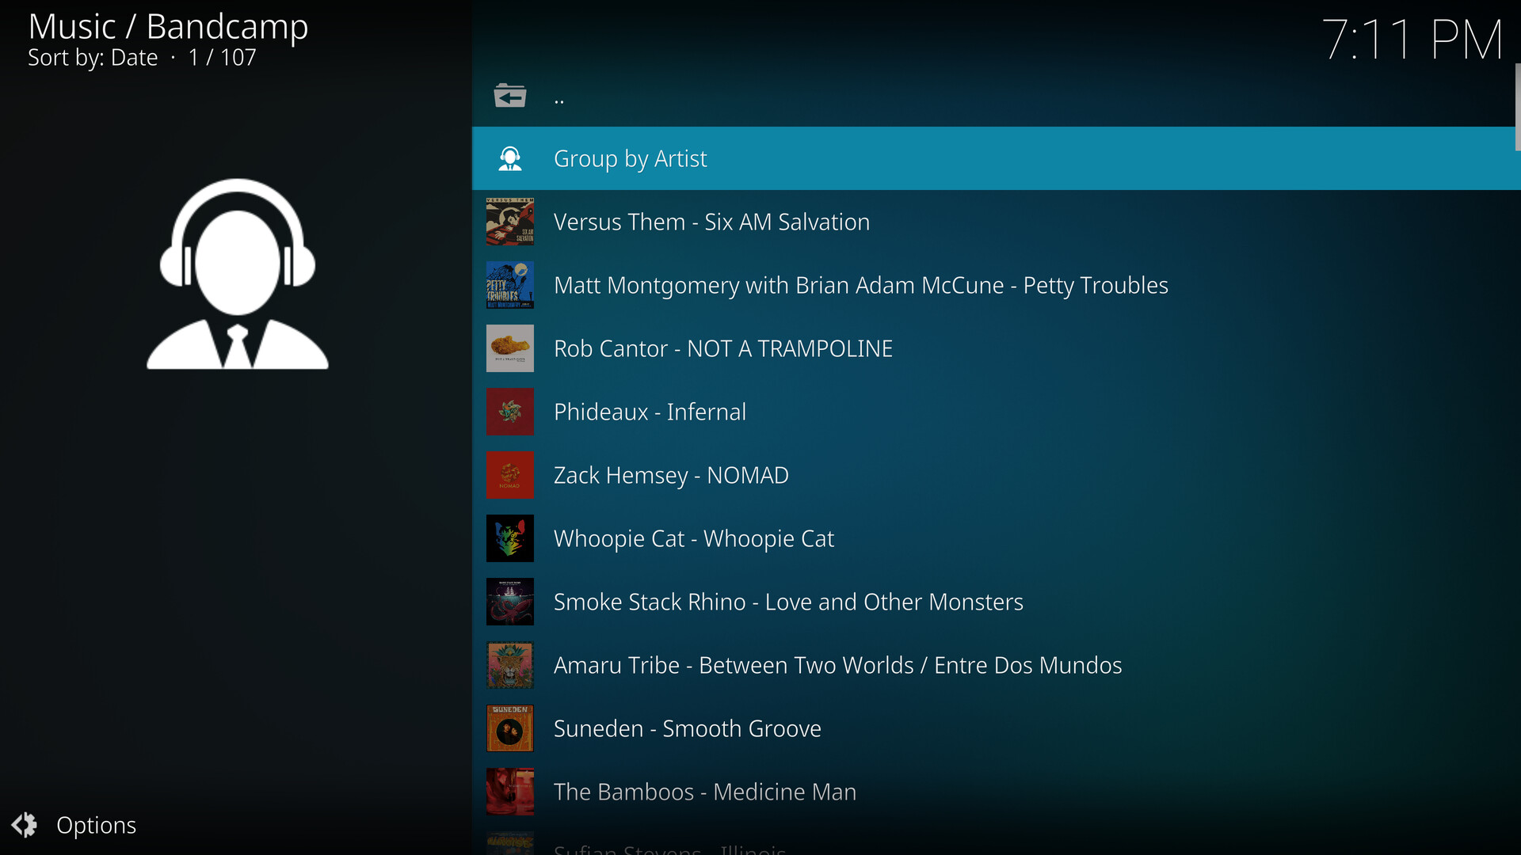Open The Bamboos - Medicine Man
Viewport: 1521px width, 855px height.
(x=704, y=792)
